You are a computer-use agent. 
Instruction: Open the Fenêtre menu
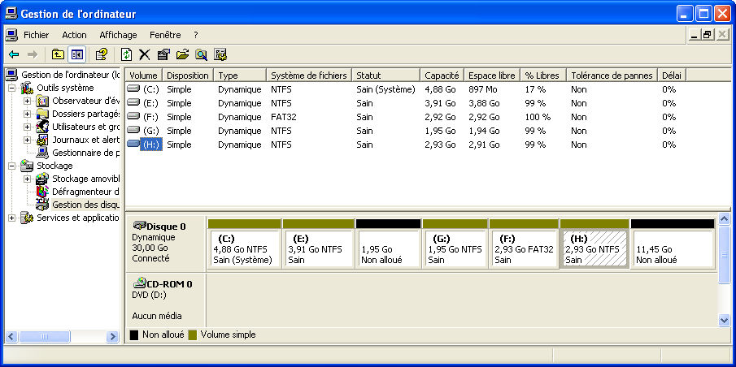tap(165, 35)
